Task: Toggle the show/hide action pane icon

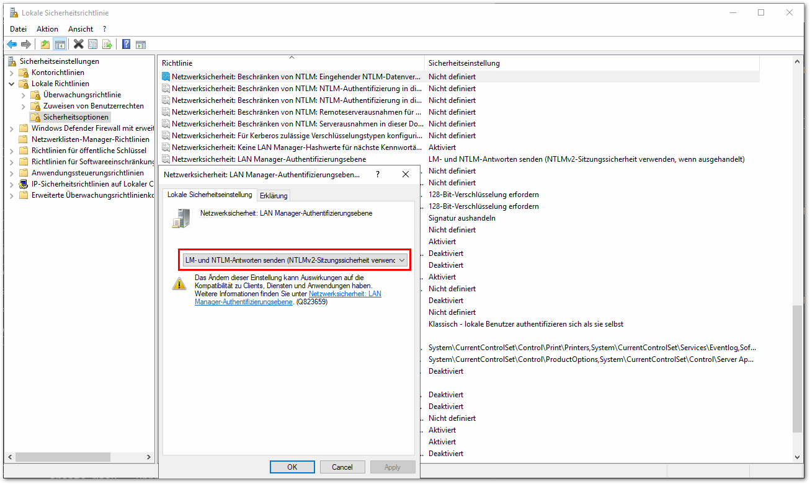Action: (x=141, y=44)
